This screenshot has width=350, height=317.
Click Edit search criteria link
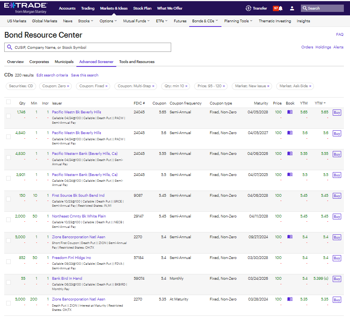52,75
